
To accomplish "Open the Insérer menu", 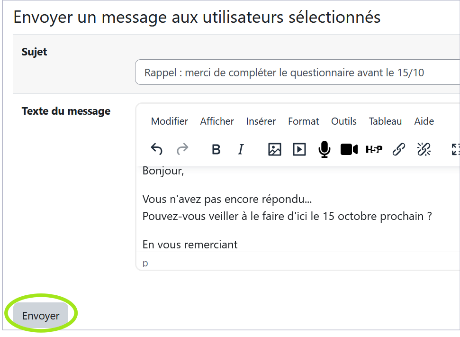I will click(x=261, y=121).
